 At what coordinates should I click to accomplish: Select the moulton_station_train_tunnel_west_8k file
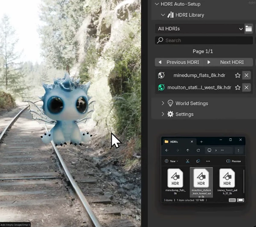coord(201,183)
